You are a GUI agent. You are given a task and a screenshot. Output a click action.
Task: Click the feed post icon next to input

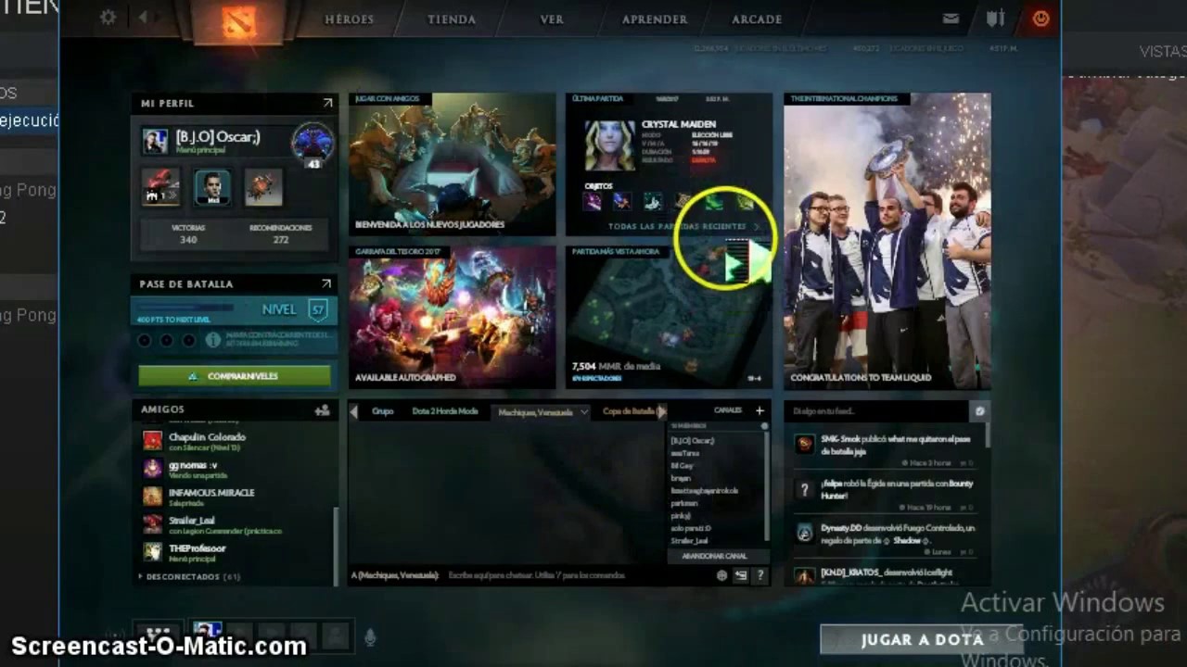pos(979,410)
